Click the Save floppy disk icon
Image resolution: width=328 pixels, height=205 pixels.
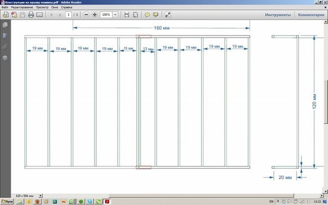click(22, 15)
